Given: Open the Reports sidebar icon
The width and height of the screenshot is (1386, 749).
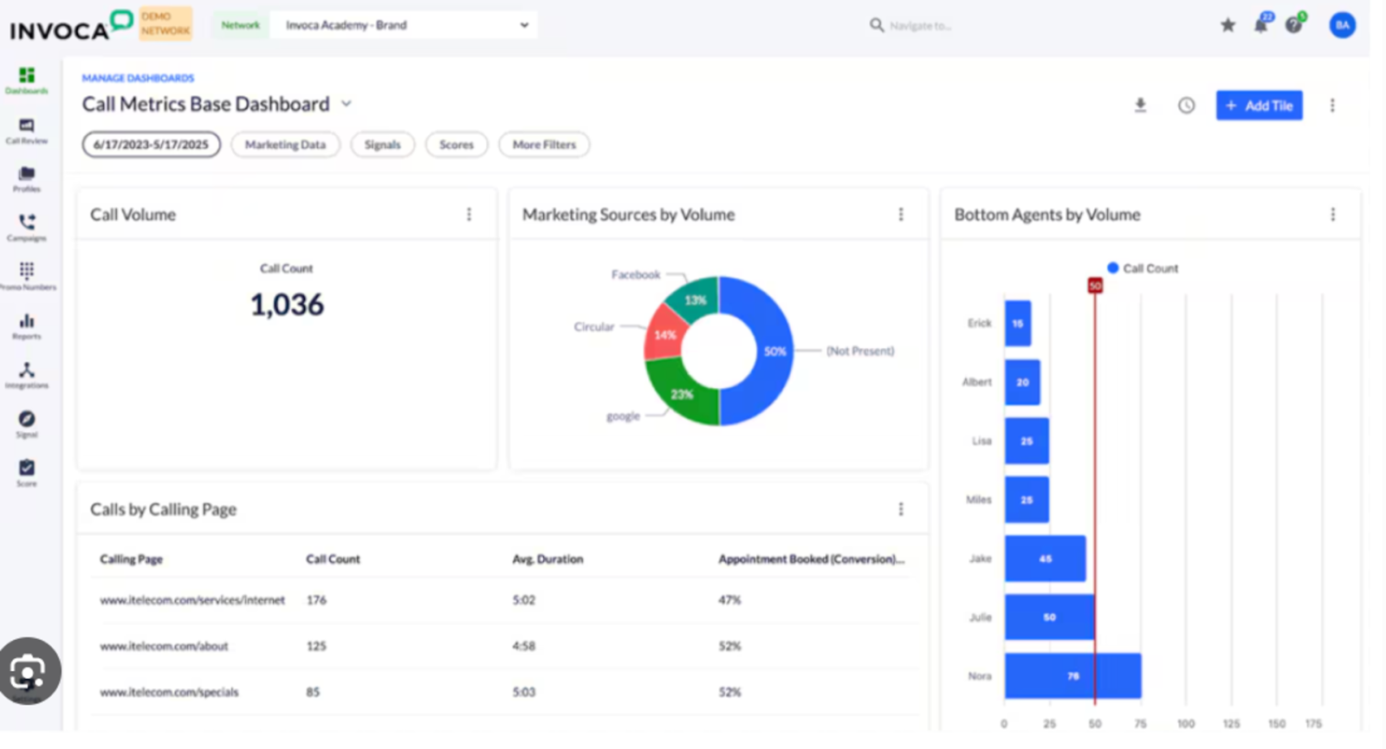Looking at the screenshot, I should 27,326.
